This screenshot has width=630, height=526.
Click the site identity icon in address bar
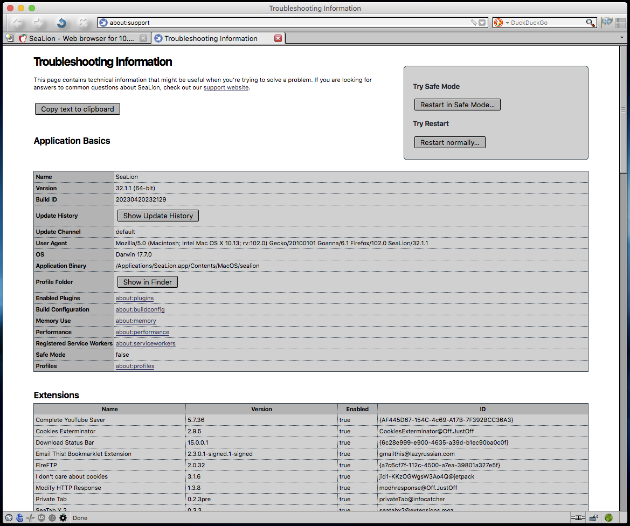click(x=103, y=23)
